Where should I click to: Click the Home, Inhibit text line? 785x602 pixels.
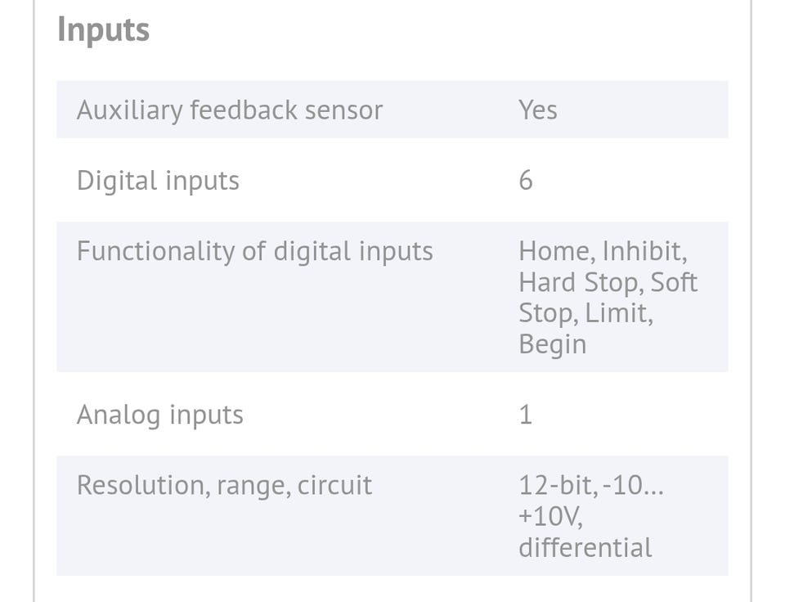point(603,251)
